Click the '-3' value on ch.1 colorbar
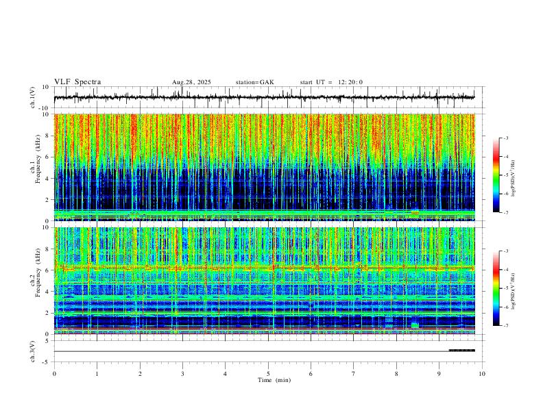Image resolution: width=543 pixels, height=419 pixels. (x=505, y=138)
